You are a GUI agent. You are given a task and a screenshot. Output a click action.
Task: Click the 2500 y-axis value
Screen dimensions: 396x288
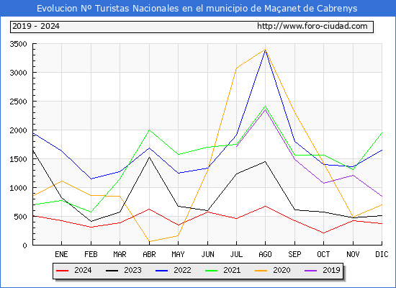[x=18, y=102]
